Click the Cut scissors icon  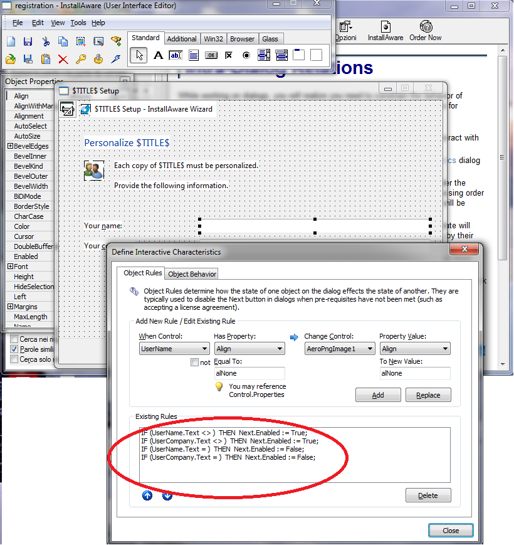[46, 41]
